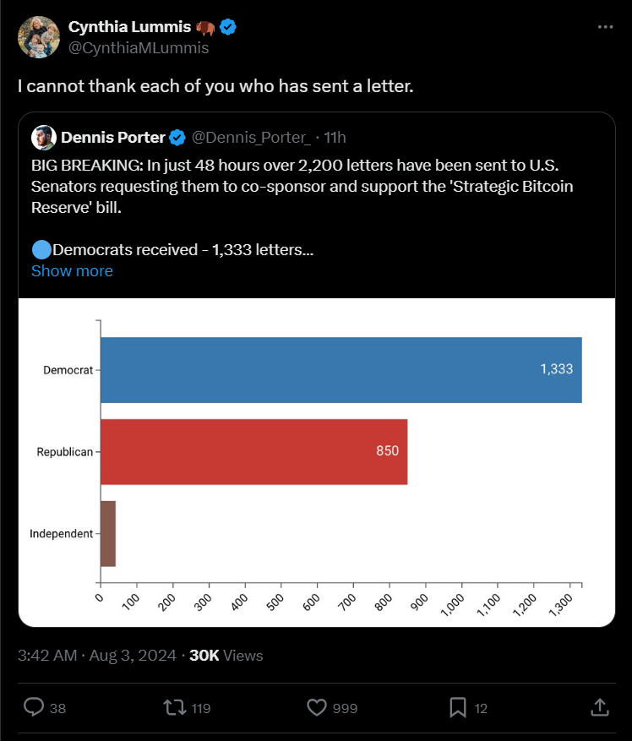Open the @Dennis_Porter_ handle link
632x741 pixels.
251,138
